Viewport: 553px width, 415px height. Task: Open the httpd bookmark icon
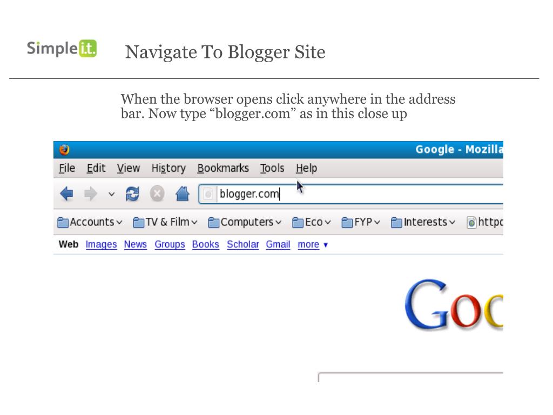pos(471,223)
